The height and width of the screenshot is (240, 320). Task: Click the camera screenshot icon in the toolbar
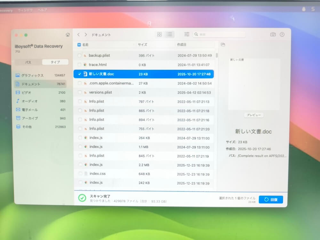pos(274,34)
